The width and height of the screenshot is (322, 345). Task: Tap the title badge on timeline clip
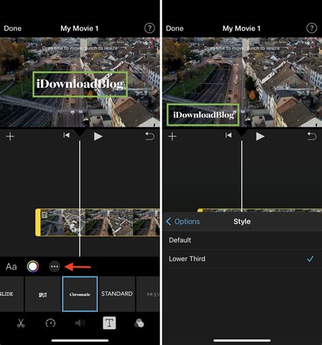[x=45, y=215]
